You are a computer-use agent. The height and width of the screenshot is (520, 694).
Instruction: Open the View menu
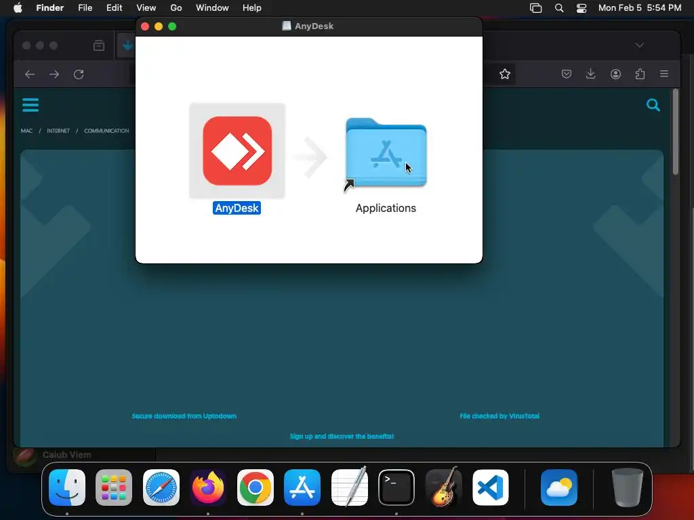[146, 7]
